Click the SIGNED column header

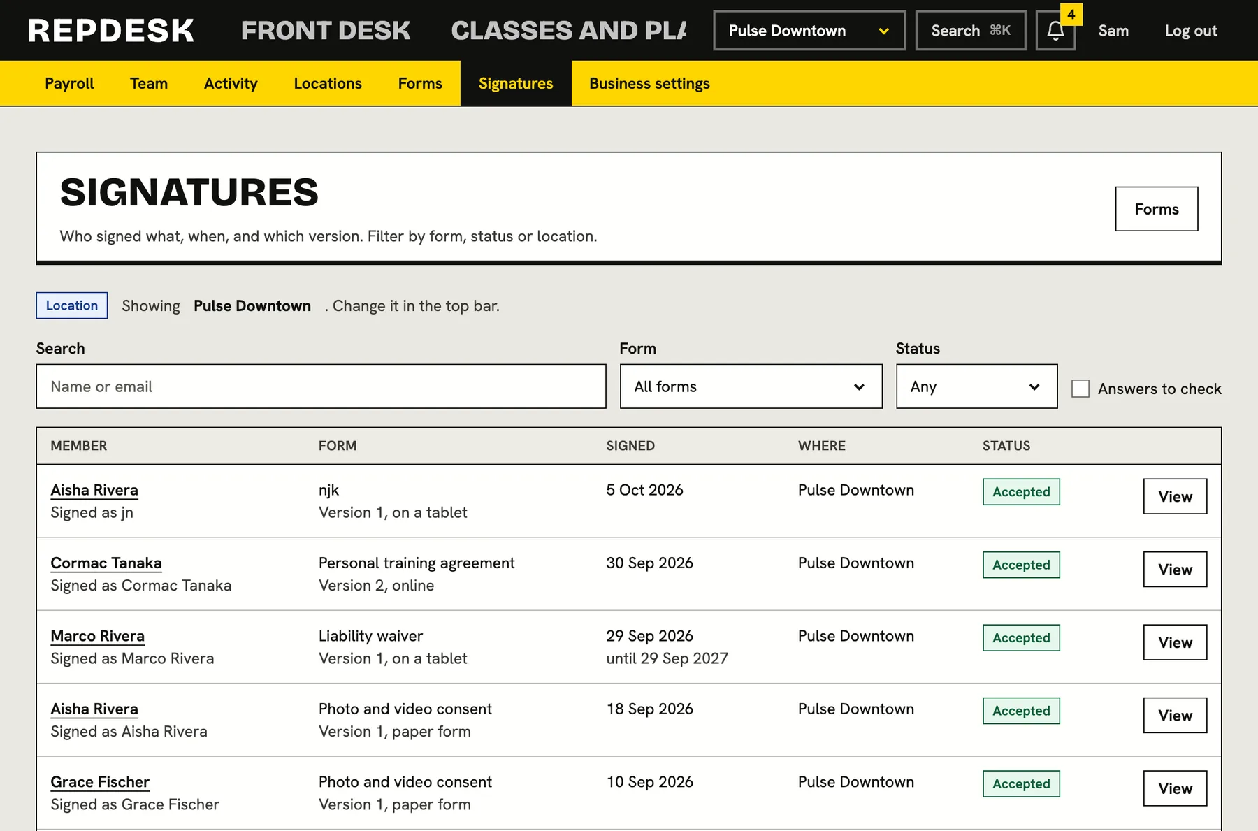(630, 446)
